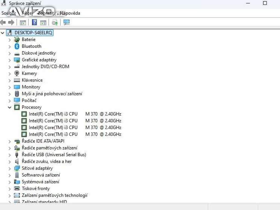The height and width of the screenshot is (210, 280).
Task: Select fourth Intel Core i3 CPU entry
Action: coord(75,134)
